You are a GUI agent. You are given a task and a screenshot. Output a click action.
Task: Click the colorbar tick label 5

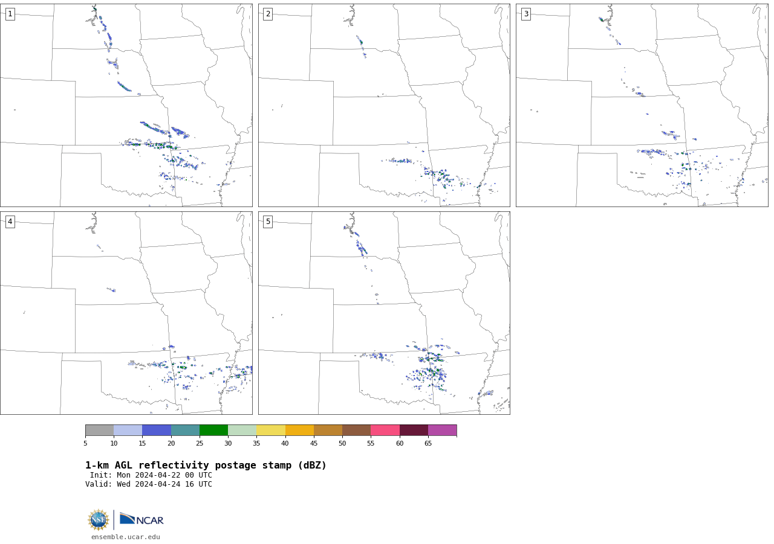click(85, 444)
